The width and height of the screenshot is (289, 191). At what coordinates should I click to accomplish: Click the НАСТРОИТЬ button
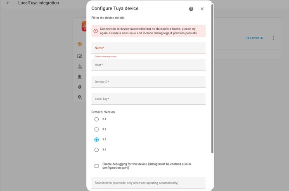pos(254,38)
